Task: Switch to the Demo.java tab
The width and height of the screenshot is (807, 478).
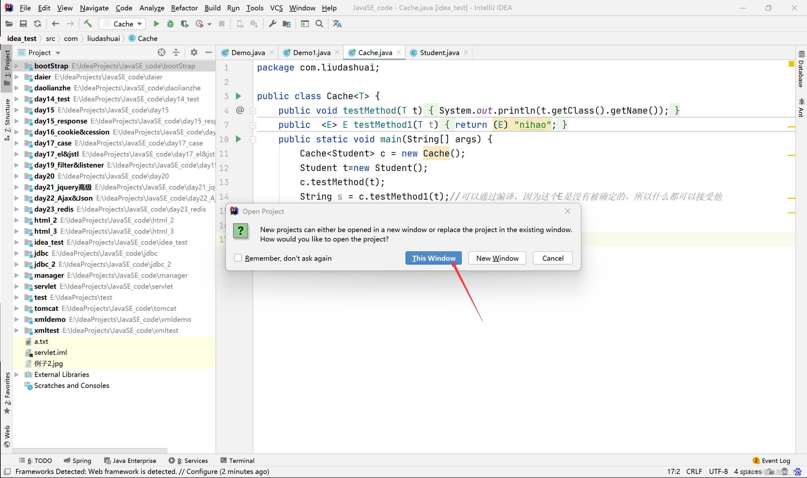Action: point(248,53)
